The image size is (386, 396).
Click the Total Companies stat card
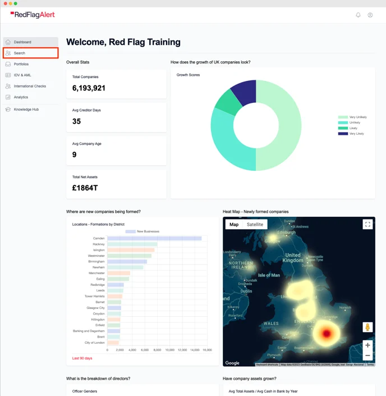point(116,84)
